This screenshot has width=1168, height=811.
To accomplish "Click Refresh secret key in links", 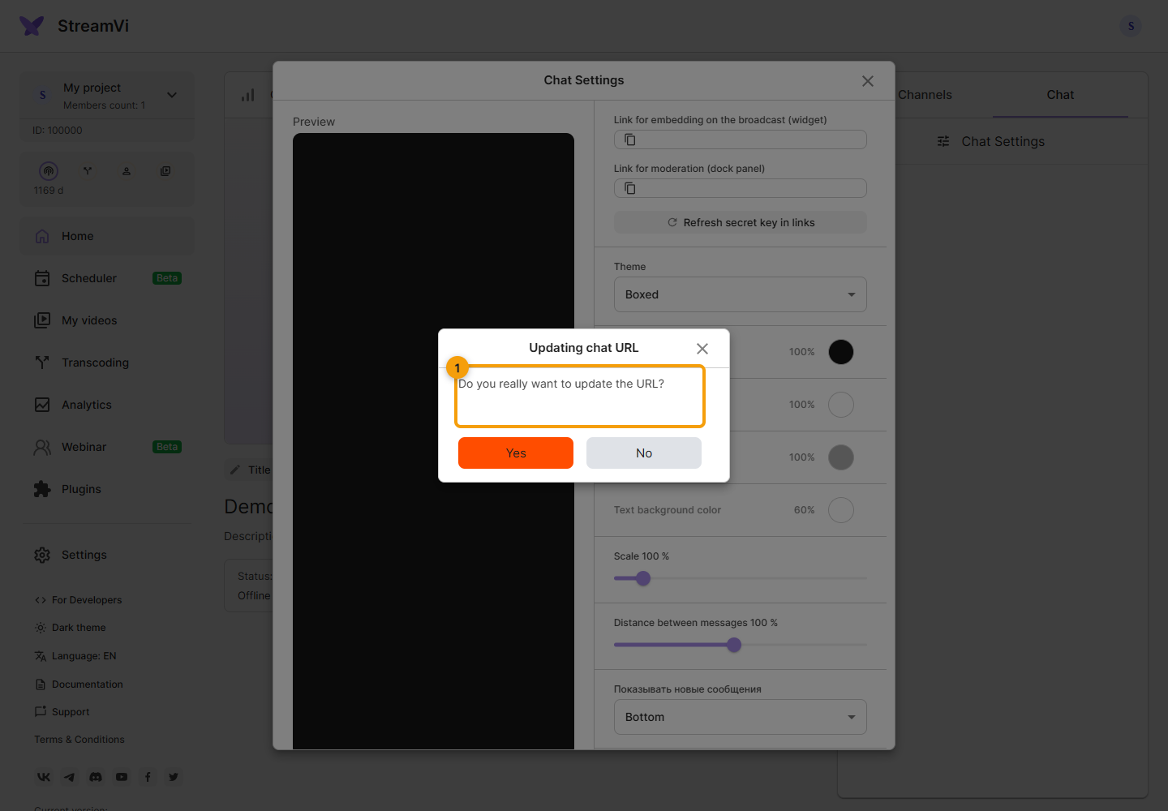I will (741, 222).
